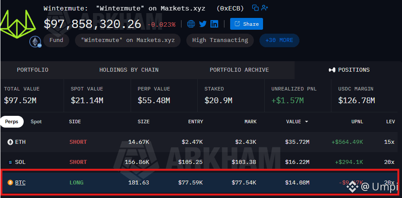Click the blue Share button
This screenshot has width=402, height=198.
[x=246, y=24]
